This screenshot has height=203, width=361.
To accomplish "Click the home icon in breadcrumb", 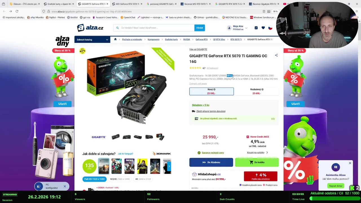I will [115, 39].
